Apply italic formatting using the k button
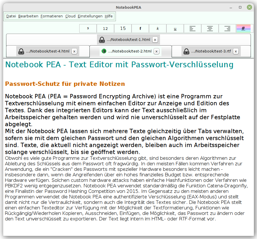Image resolution: width=257 pixels, height=239 pixels. coord(157,28)
